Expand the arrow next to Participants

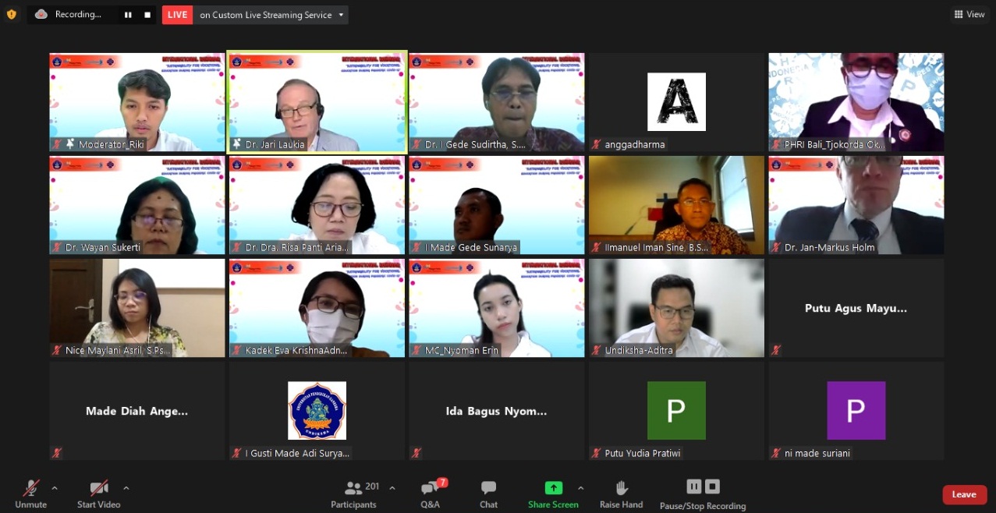pyautogui.click(x=392, y=488)
